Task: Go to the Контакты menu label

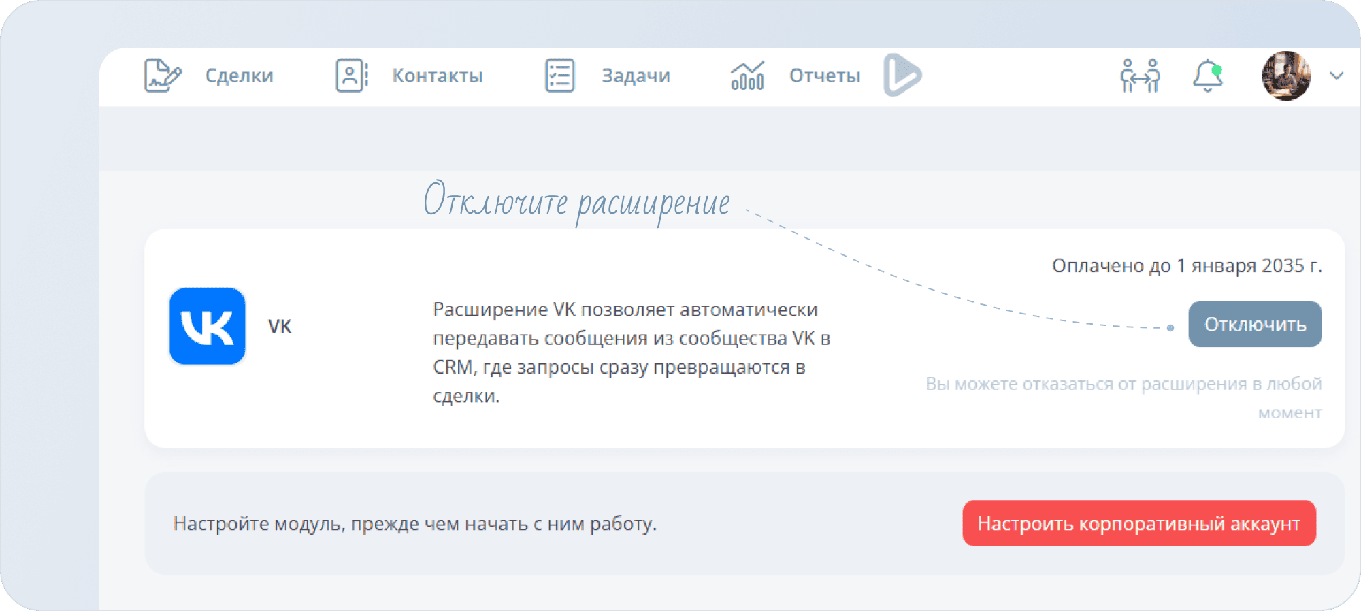Action: (438, 76)
